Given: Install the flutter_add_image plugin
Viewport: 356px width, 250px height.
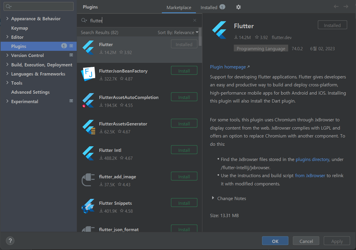Looking at the screenshot, I should point(184,177).
